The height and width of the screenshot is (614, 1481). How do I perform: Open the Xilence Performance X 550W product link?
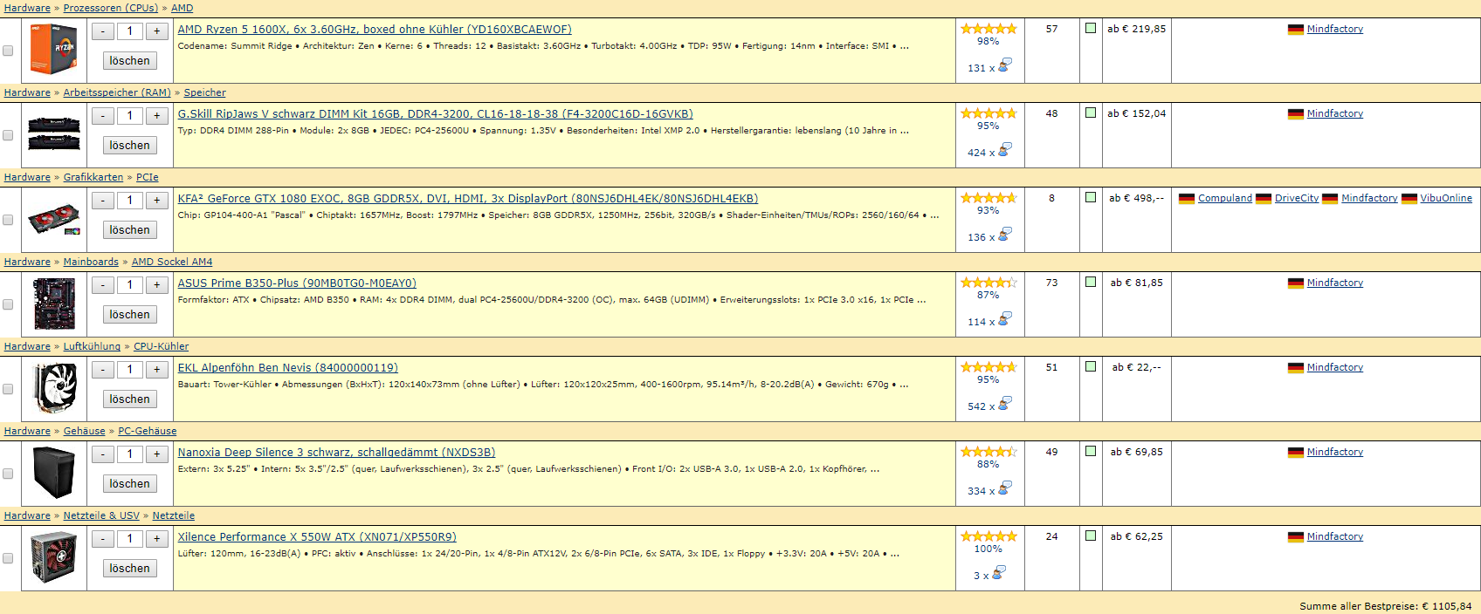pyautogui.click(x=317, y=537)
